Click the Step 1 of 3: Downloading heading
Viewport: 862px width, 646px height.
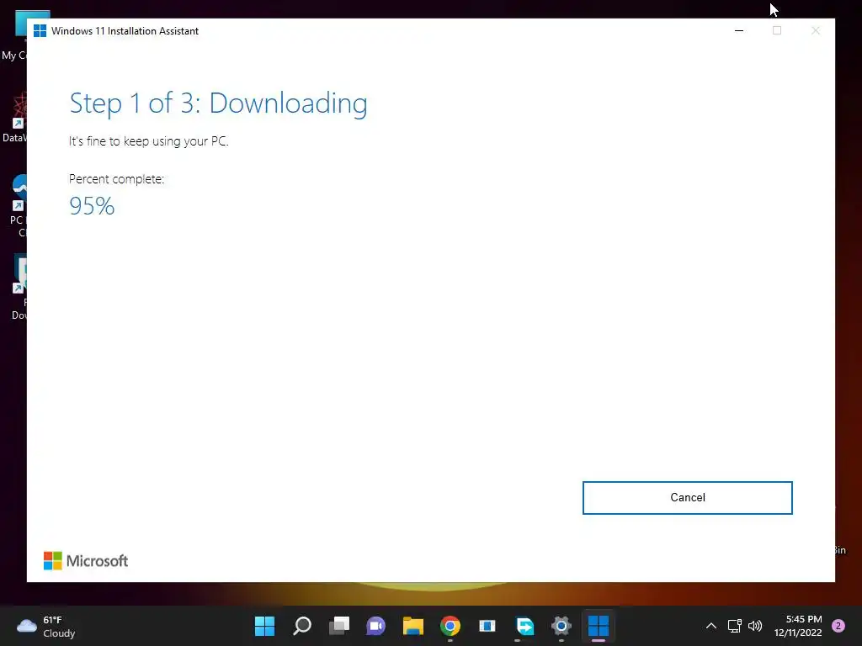(x=218, y=103)
